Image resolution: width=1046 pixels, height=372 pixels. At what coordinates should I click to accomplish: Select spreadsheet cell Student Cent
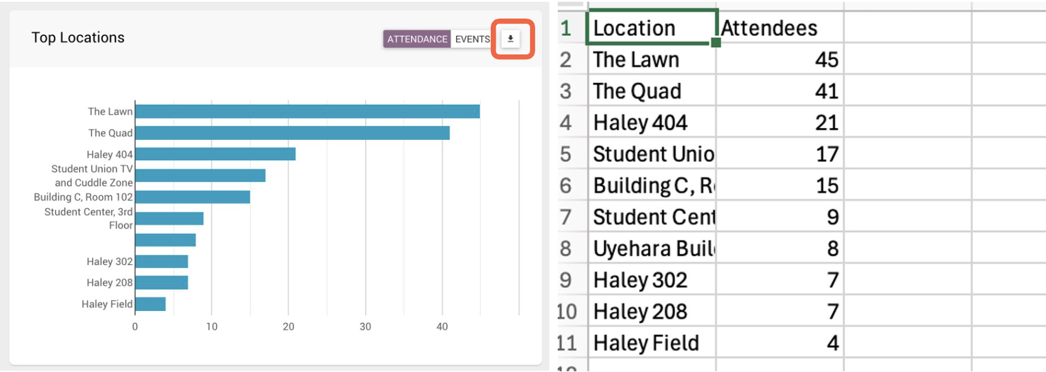(x=652, y=217)
